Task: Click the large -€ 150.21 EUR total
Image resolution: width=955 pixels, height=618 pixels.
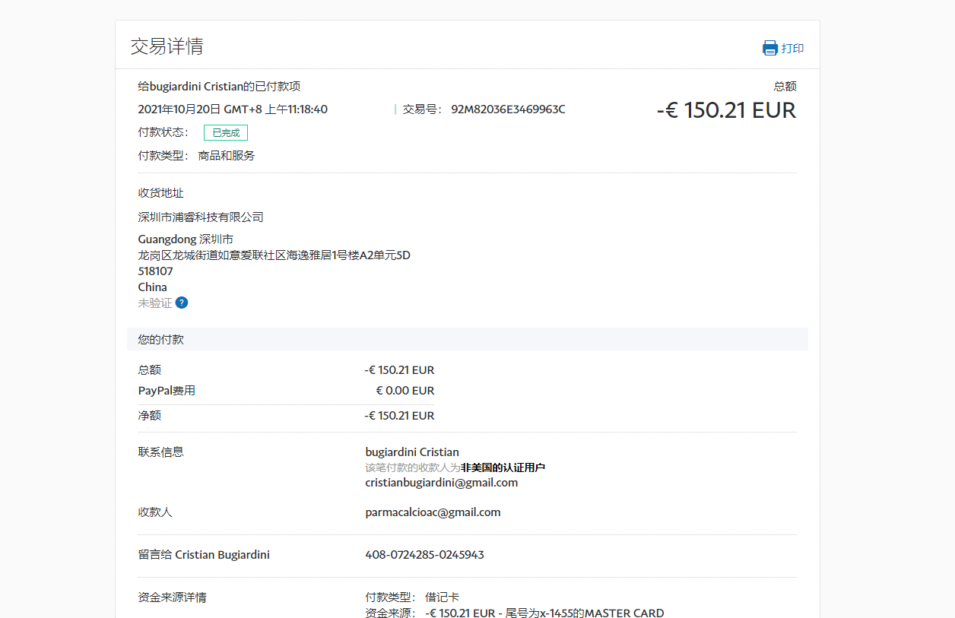Action: tap(726, 110)
